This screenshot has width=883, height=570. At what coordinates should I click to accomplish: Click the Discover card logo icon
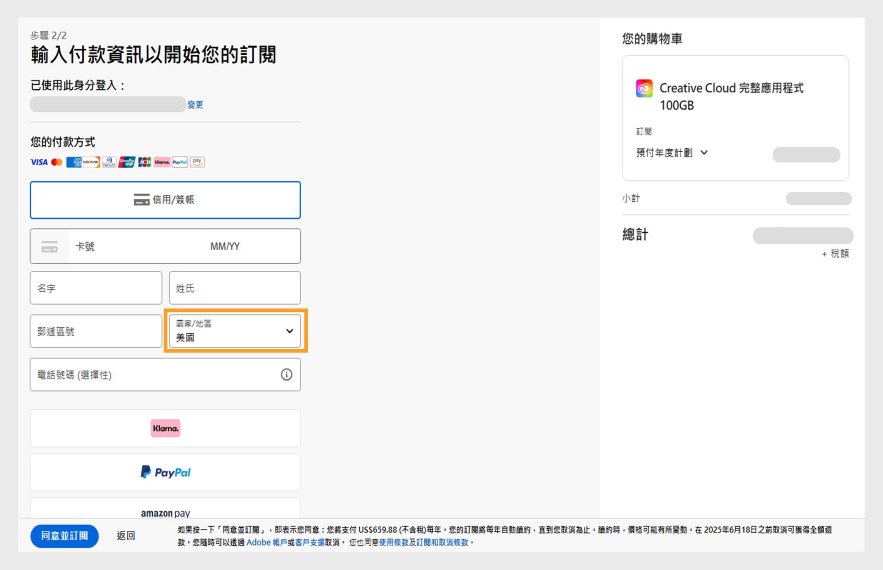pyautogui.click(x=91, y=162)
